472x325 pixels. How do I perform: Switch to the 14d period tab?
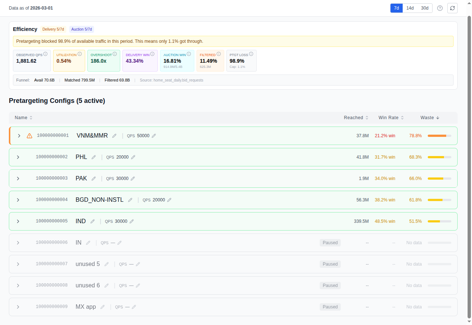(x=410, y=8)
